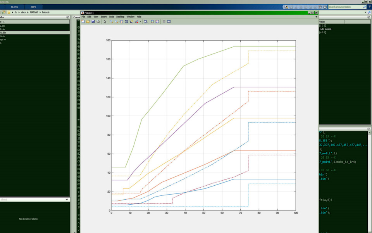This screenshot has width=372, height=233.
Task: Dock Figure 1 using the small arrow
Action: pyautogui.click(x=317, y=17)
